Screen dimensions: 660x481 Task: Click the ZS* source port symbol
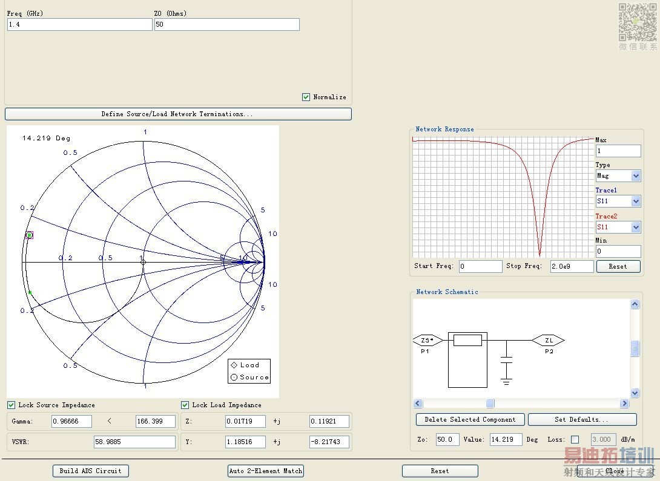[x=427, y=341]
